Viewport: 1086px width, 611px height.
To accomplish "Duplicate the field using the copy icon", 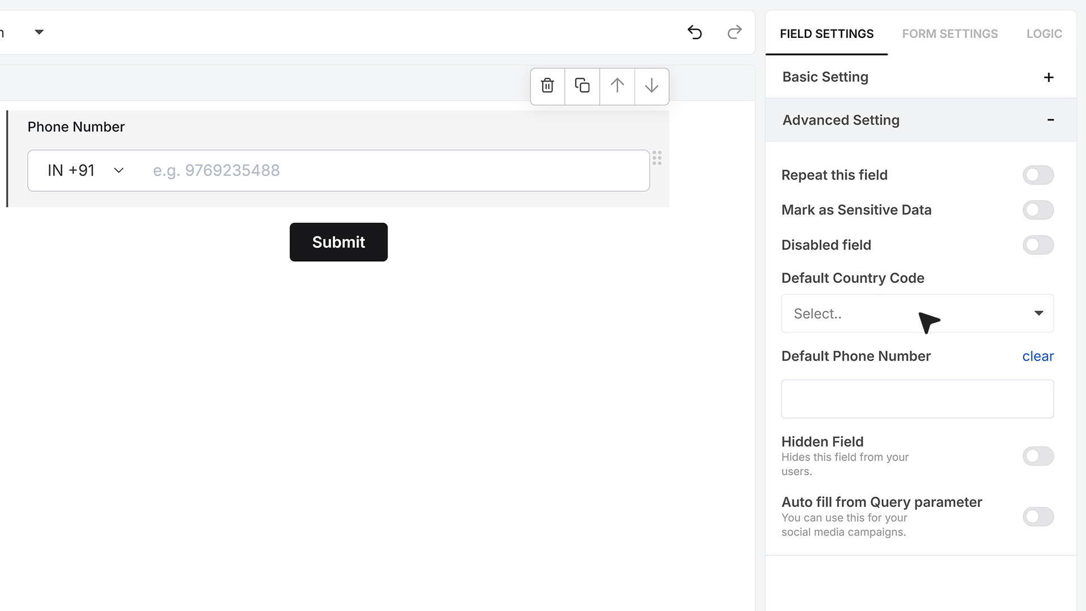I will point(582,86).
